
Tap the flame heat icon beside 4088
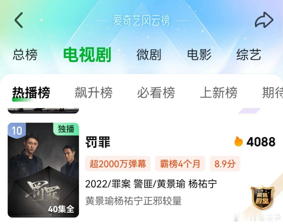click(x=238, y=141)
